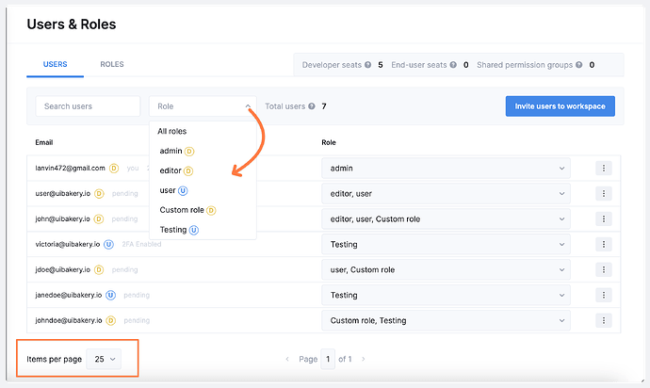650x388 pixels.
Task: Click the janedoe@uibakery.io email
Action: [x=69, y=295]
